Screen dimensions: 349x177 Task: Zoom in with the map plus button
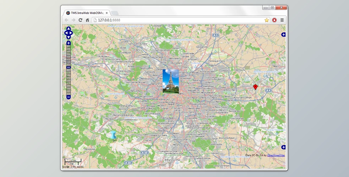tap(69, 43)
